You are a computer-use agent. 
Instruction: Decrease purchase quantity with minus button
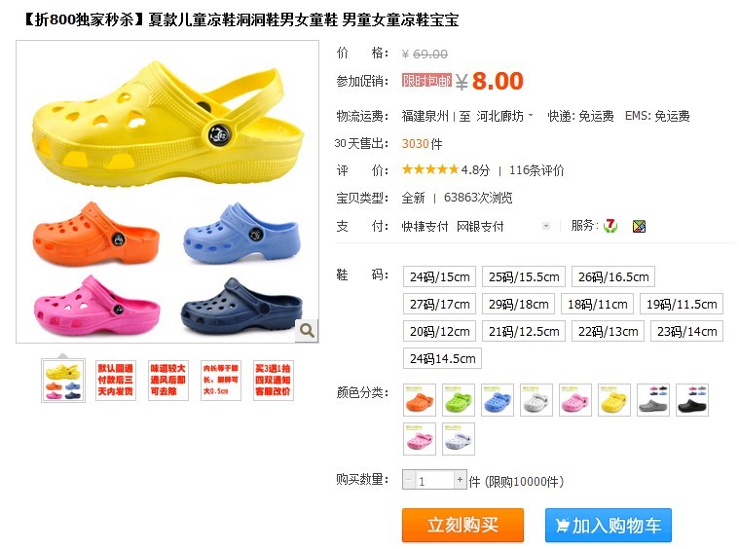point(409,480)
